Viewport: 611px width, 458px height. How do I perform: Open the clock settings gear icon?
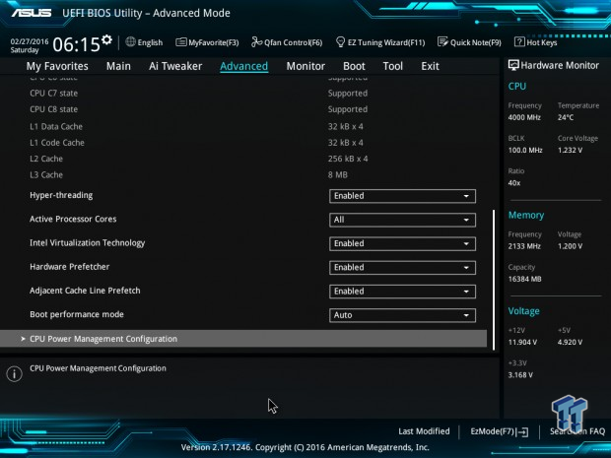pyautogui.click(x=106, y=39)
